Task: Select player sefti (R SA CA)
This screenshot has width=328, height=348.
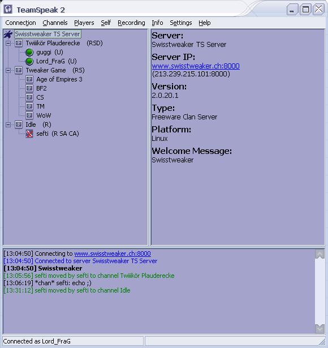Action: [58, 134]
